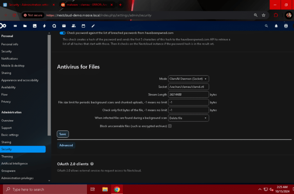Open Flow settings in Personal
Image resolution: width=294 pixels, height=194 pixels.
(5, 94)
